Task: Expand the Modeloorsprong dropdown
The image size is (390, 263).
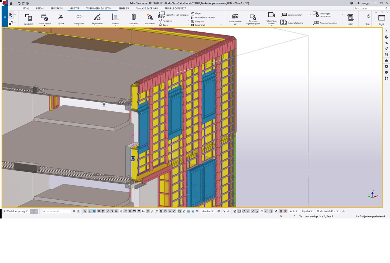Action: click(16, 211)
